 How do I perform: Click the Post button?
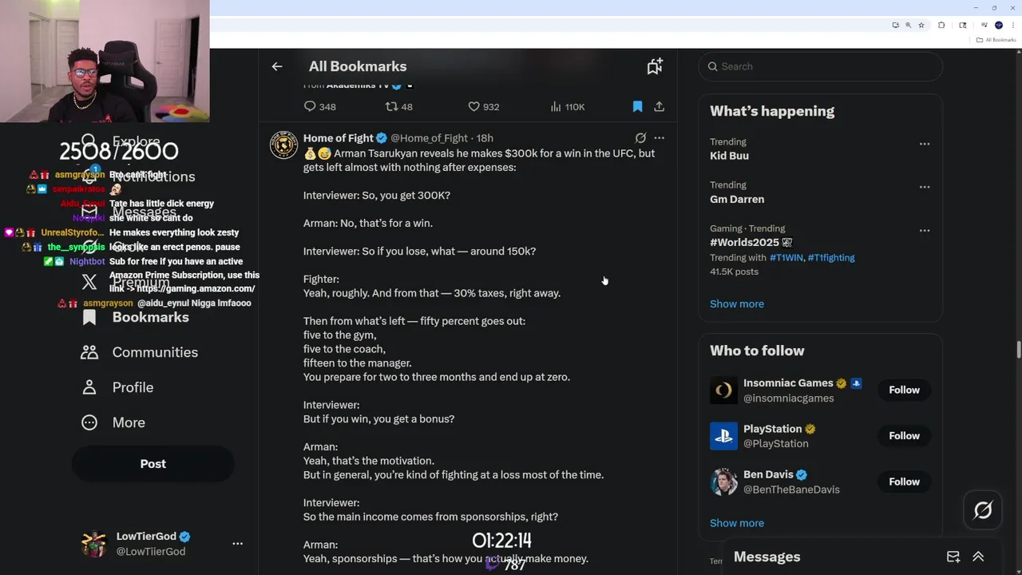tap(153, 464)
